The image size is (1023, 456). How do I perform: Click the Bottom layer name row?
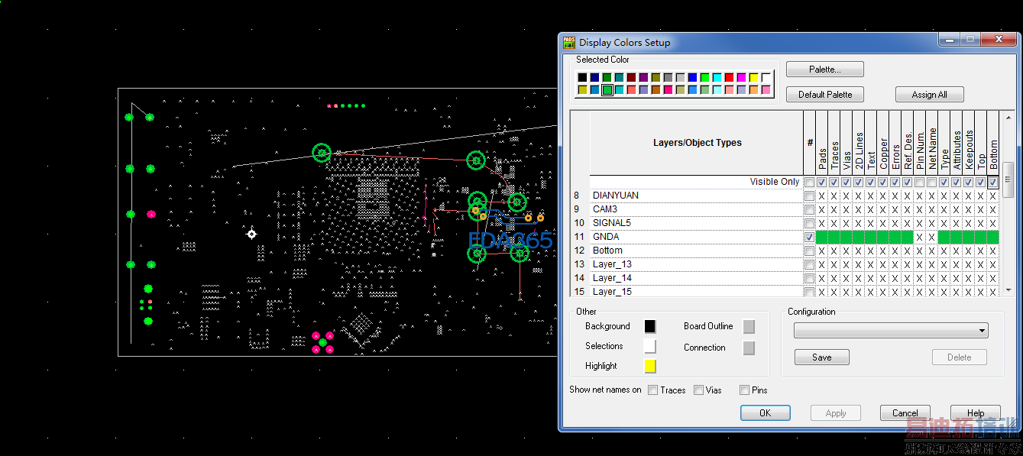click(x=607, y=251)
